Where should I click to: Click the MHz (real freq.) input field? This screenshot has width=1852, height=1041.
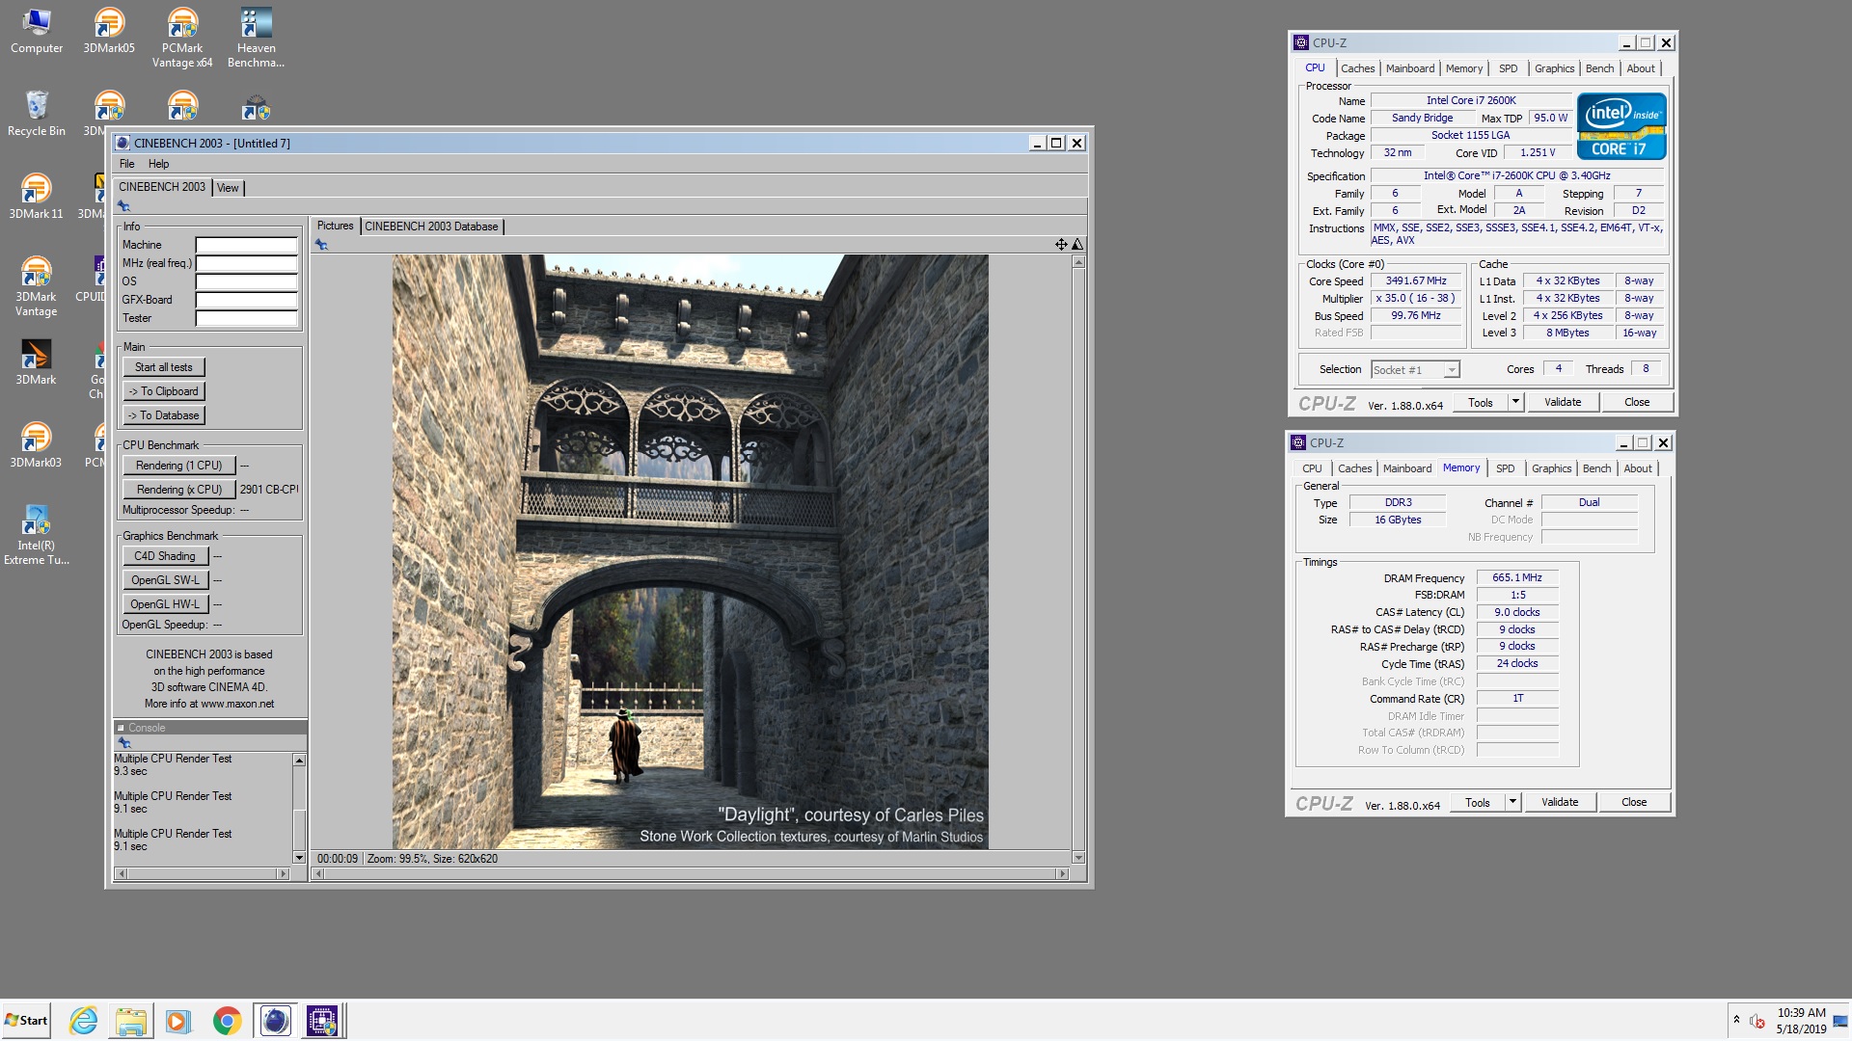point(247,263)
